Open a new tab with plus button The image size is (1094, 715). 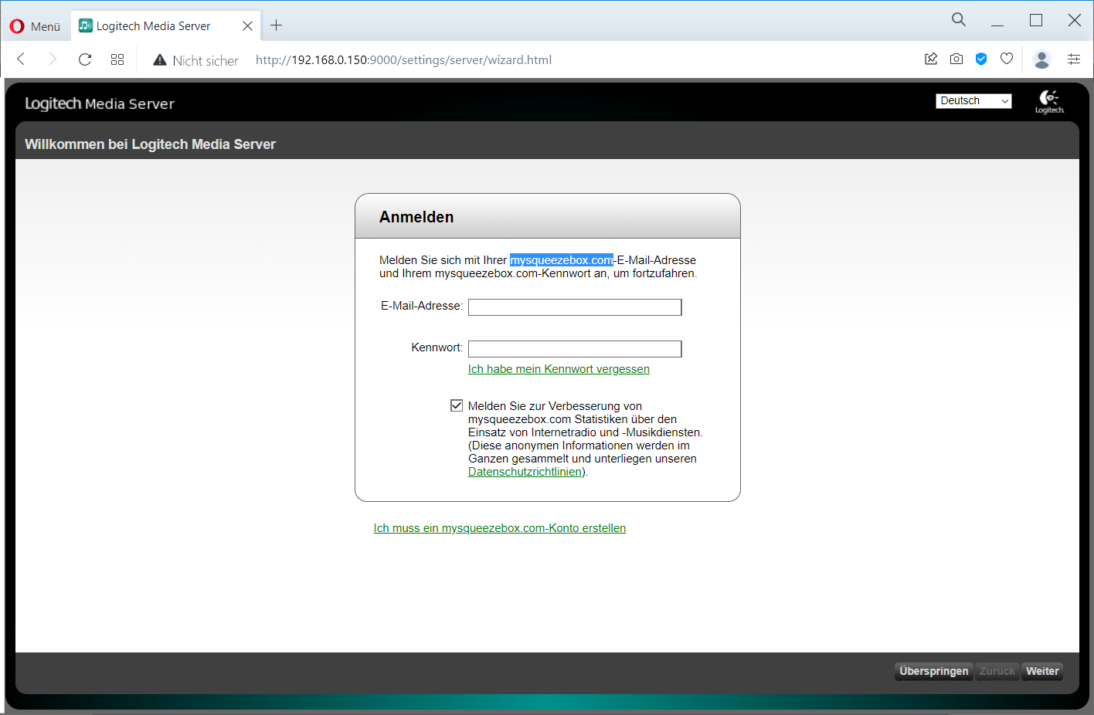click(x=276, y=26)
